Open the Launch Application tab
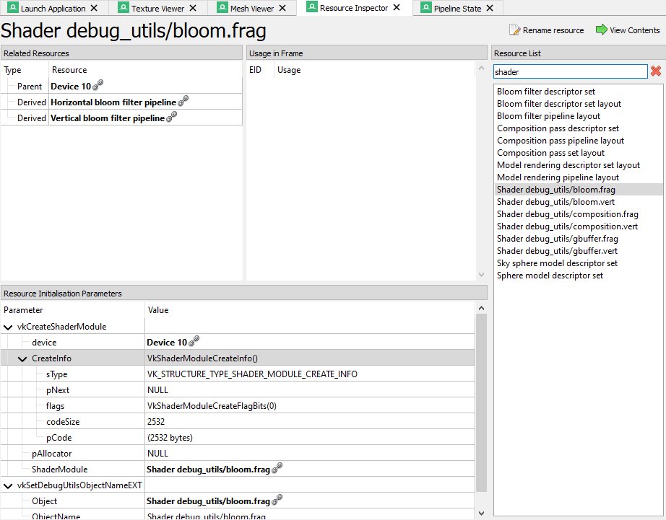The height and width of the screenshot is (520, 666). (53, 9)
